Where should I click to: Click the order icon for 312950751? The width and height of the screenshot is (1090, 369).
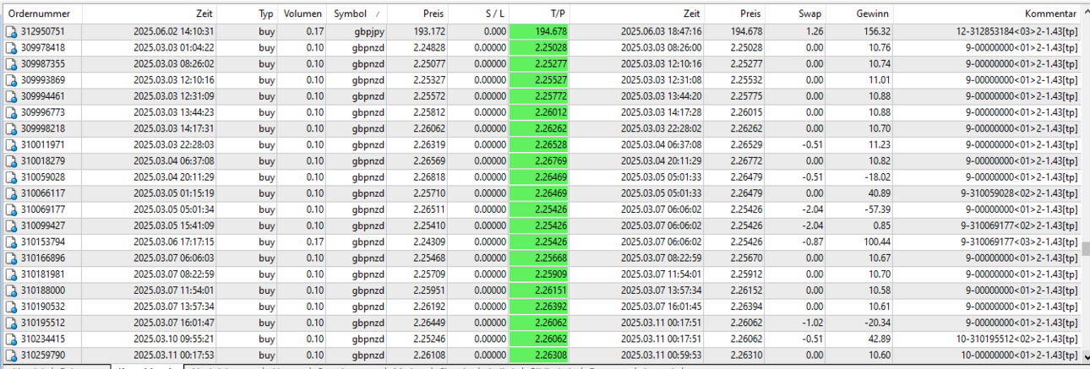point(11,31)
